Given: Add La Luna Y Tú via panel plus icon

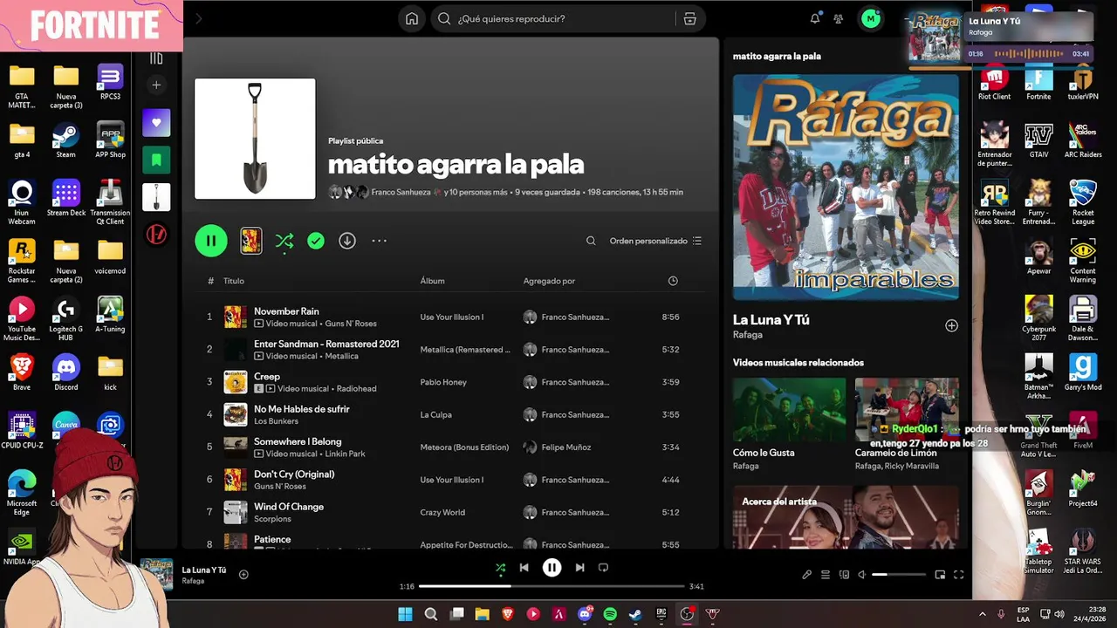Looking at the screenshot, I should 951,325.
